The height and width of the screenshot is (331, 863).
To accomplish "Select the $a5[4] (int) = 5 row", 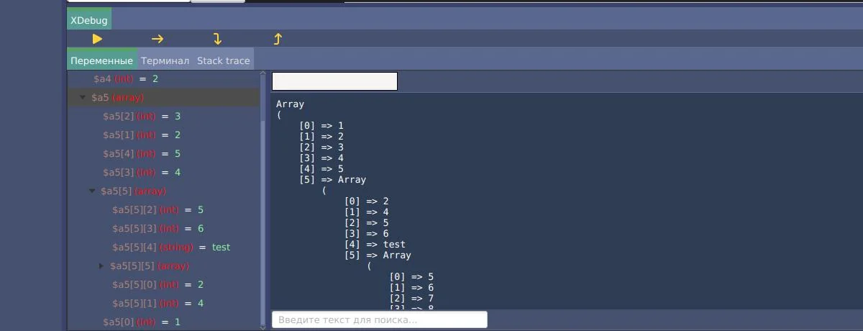I will point(163,153).
